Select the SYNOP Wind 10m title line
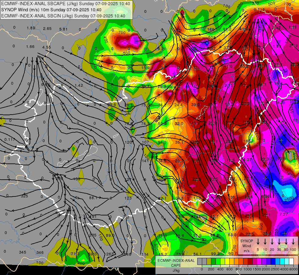 [51, 10]
